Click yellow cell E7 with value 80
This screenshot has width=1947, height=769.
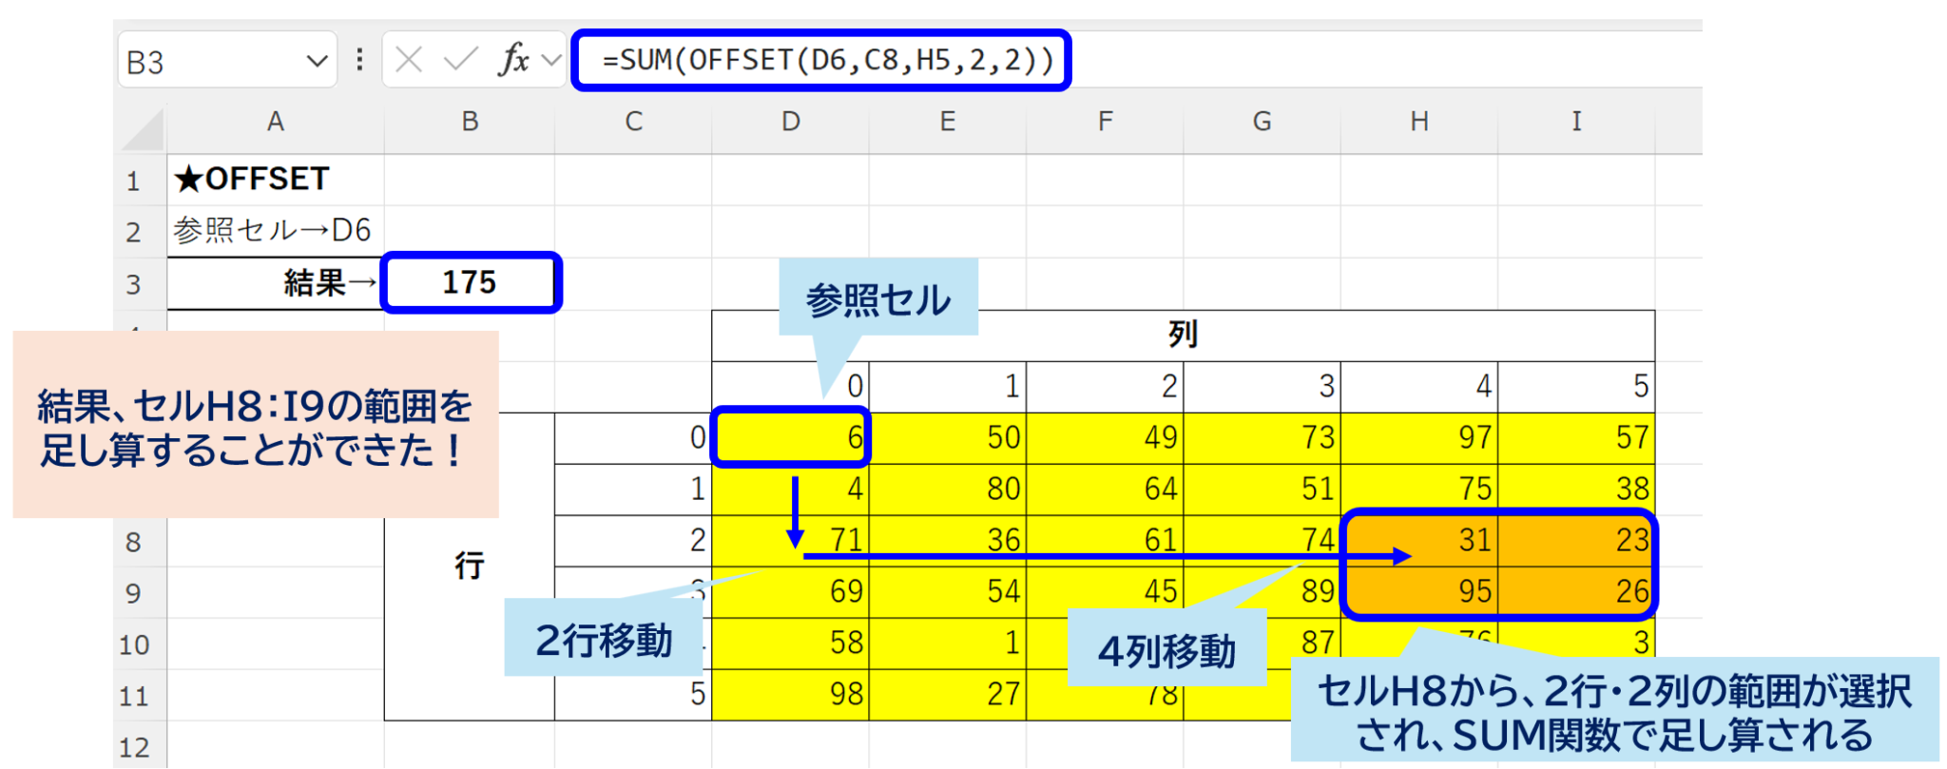point(947,490)
